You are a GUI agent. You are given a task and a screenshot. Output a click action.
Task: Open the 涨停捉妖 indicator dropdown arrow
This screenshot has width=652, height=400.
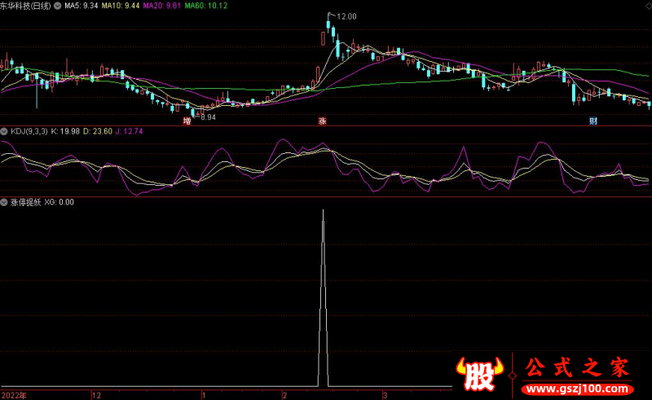tap(4, 202)
